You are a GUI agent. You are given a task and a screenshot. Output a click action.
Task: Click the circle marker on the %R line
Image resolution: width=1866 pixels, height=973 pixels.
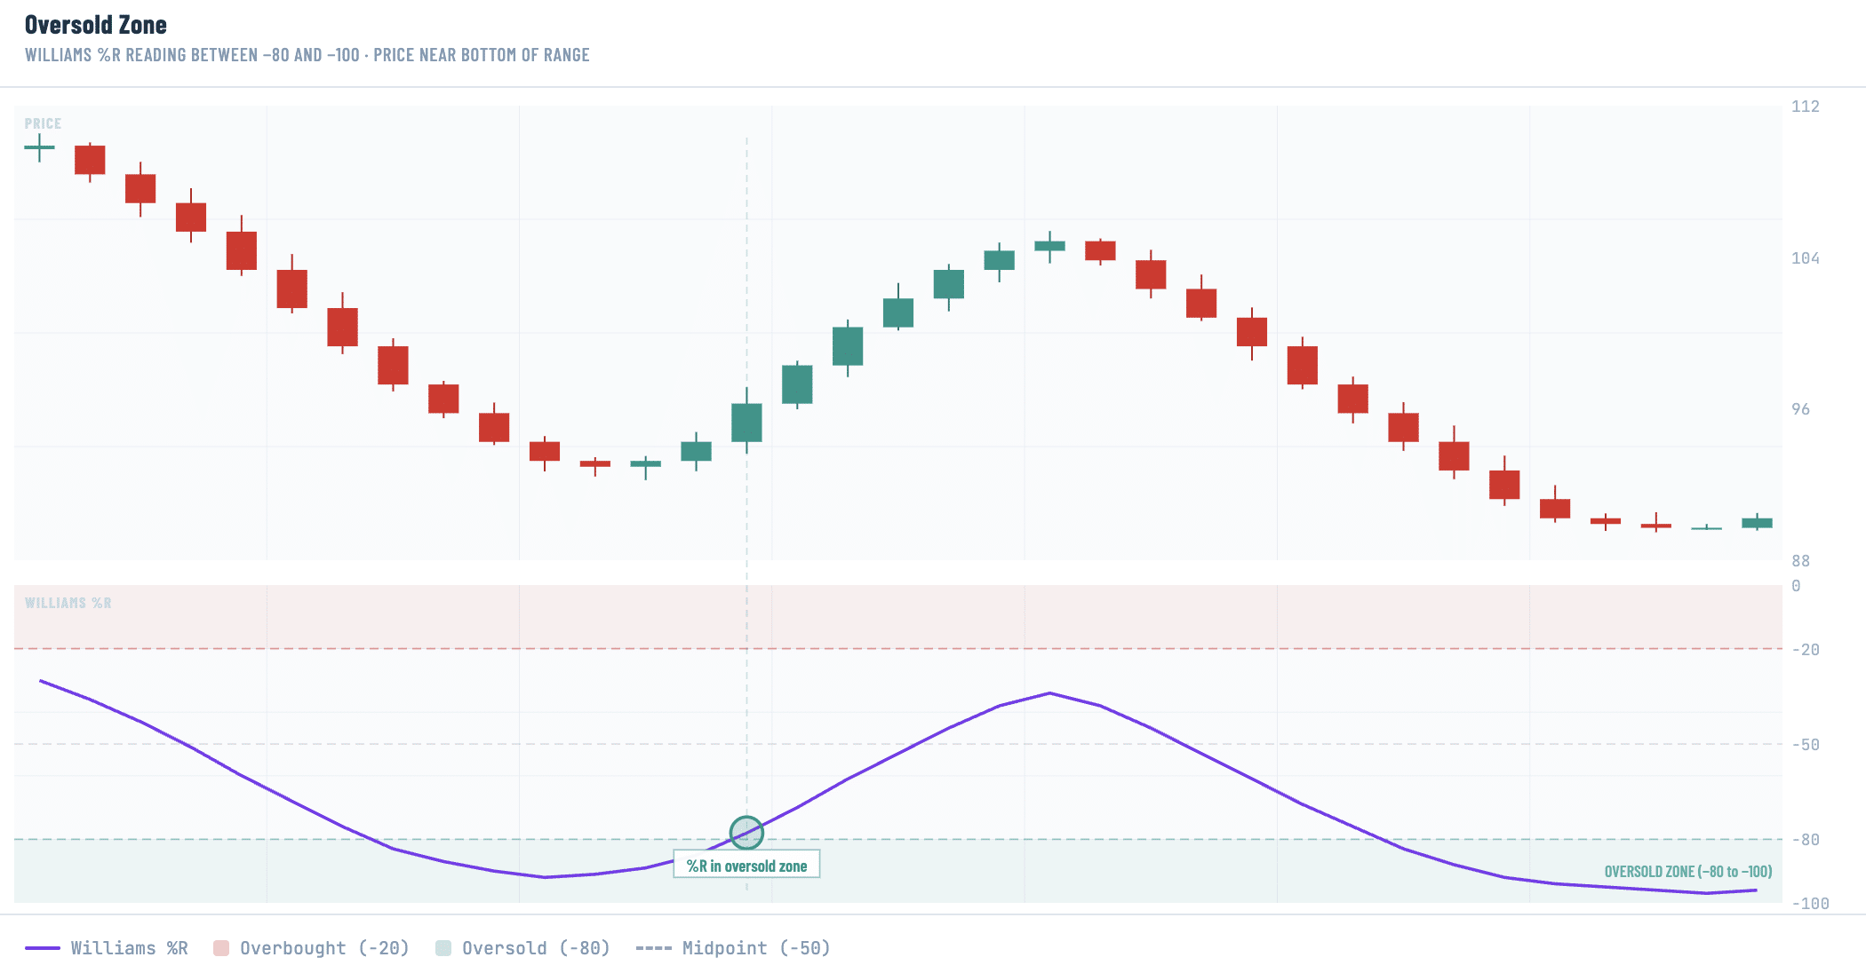[x=746, y=833]
